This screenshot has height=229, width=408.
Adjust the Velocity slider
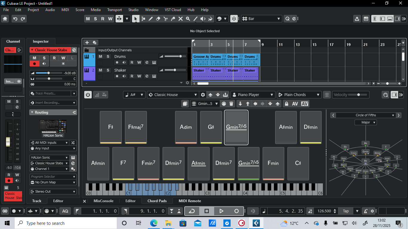point(358,95)
